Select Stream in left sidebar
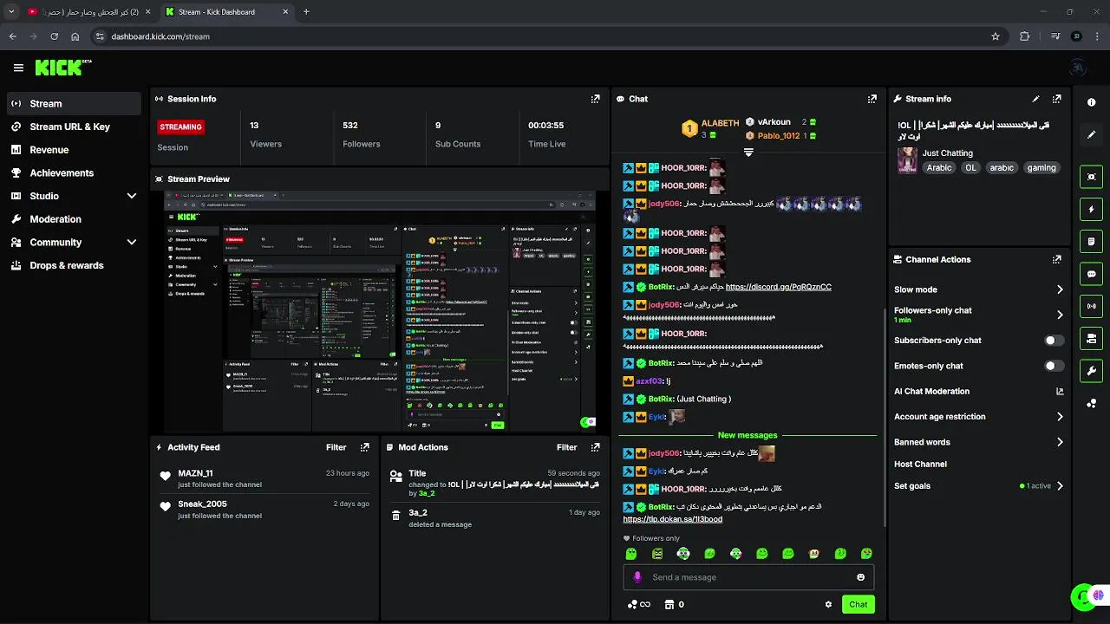This screenshot has width=1110, height=624. point(74,103)
